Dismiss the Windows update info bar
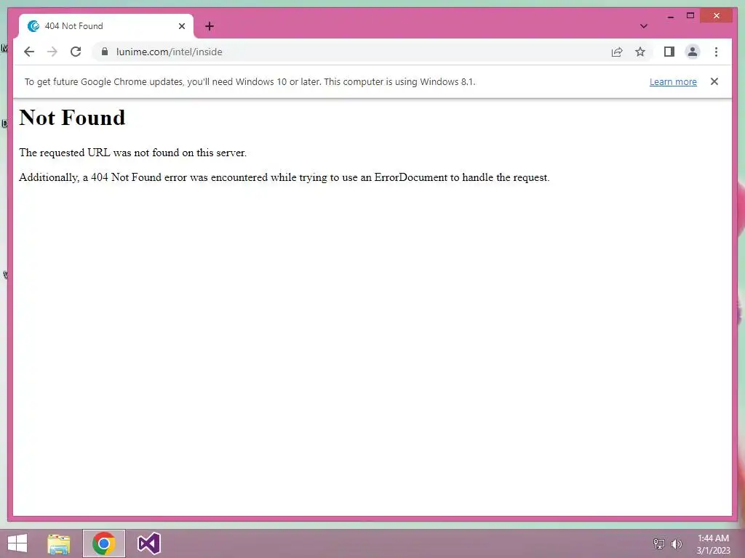This screenshot has height=558, width=745. [714, 81]
